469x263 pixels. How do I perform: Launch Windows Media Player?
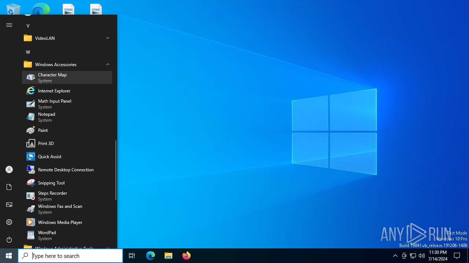67,222
